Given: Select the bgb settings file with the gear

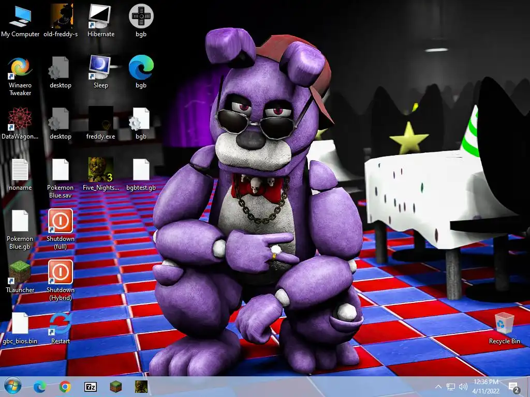Looking at the screenshot, I should coord(141,124).
